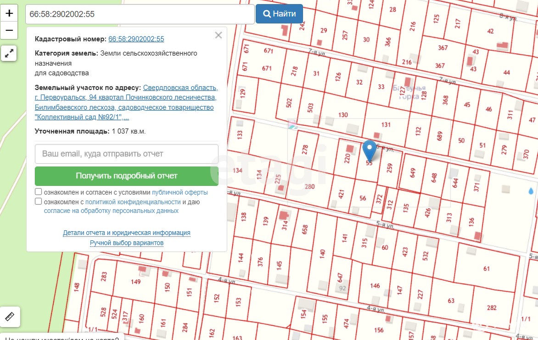
Task: Click Ручной выбор вариантов link
Action: coord(126,243)
